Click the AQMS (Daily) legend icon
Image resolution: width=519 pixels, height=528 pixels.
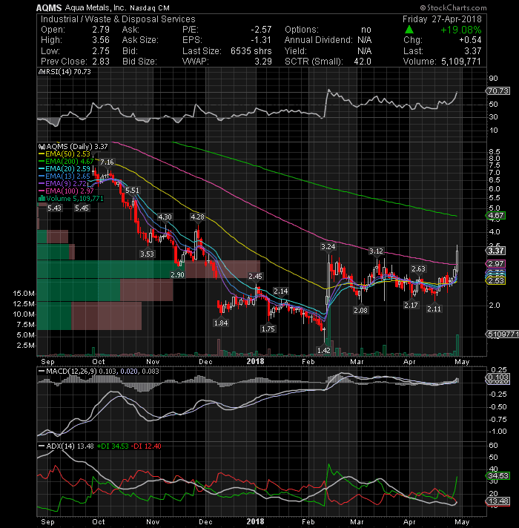click(42, 147)
